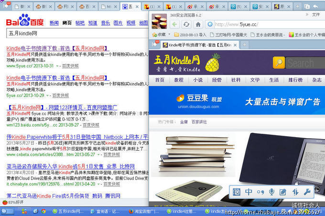Click the sidebar icon beside the Kindle tab
The image size is (325, 216).
pyautogui.click(x=155, y=44)
